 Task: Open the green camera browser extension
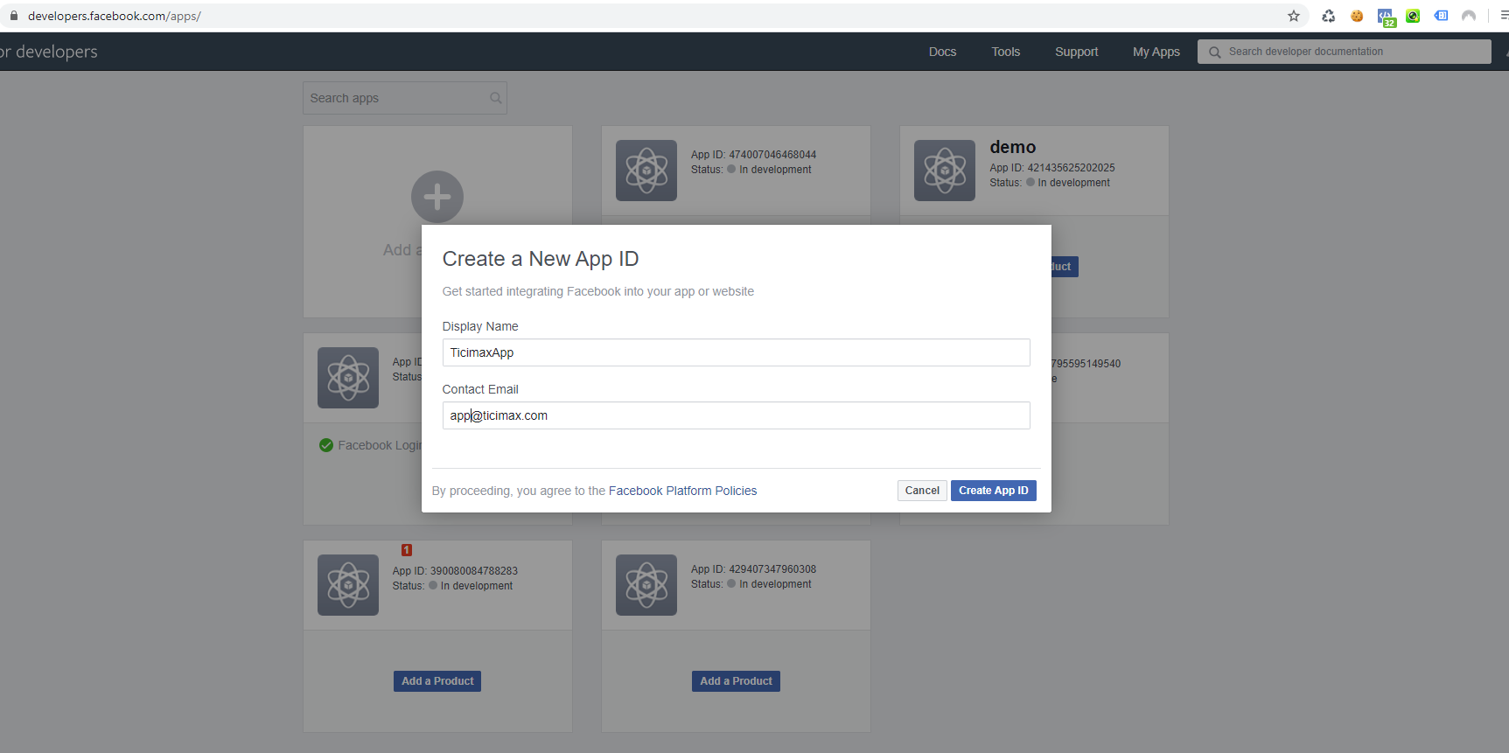(x=1413, y=16)
